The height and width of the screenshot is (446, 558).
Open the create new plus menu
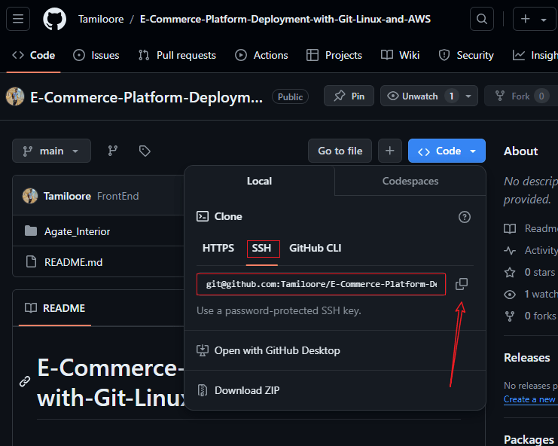click(534, 19)
